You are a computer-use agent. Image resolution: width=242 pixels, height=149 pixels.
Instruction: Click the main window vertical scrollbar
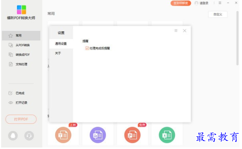click(x=237, y=38)
